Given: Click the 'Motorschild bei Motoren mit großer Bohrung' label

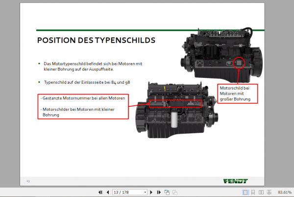Looking at the screenshot, I should pos(237,94).
